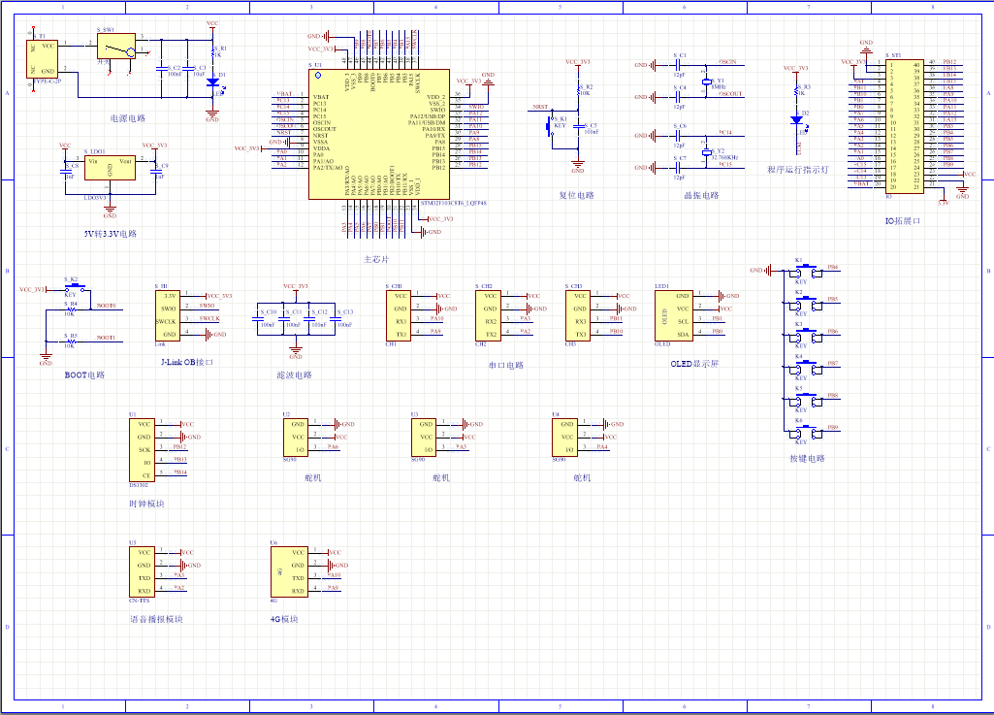
Task: Select the S_CH1 serial connector body
Action: [399, 315]
